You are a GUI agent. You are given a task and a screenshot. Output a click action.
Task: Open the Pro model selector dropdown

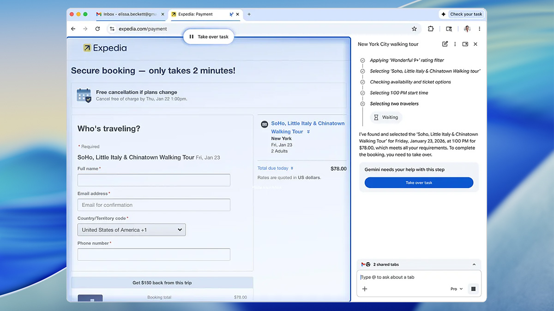(456, 288)
